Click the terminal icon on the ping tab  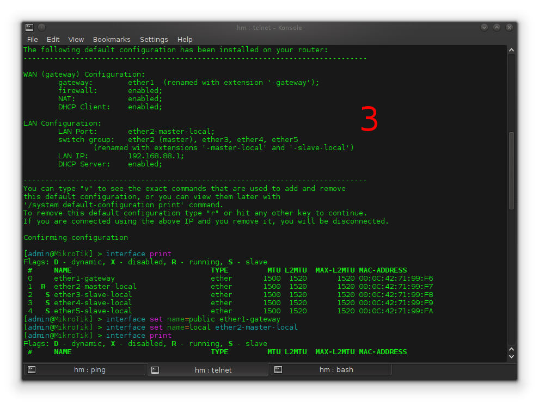[x=31, y=369]
